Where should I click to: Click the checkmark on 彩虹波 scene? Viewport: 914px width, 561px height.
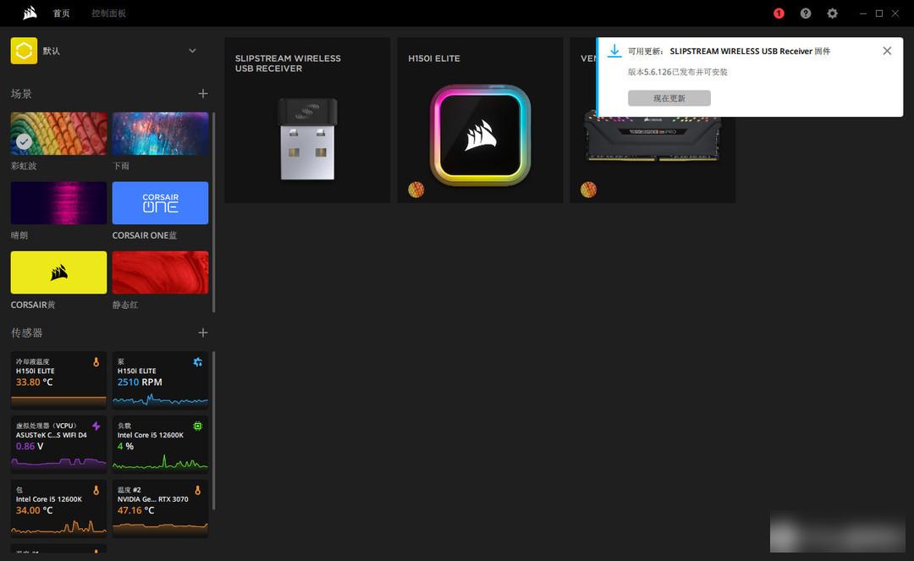24,141
